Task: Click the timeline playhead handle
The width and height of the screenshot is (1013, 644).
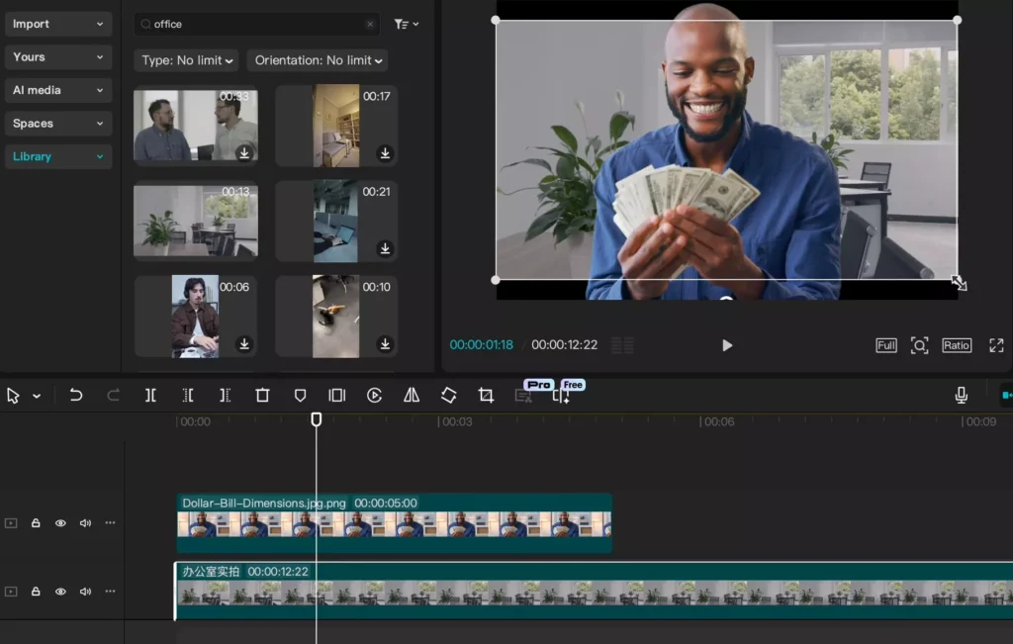Action: (x=316, y=419)
